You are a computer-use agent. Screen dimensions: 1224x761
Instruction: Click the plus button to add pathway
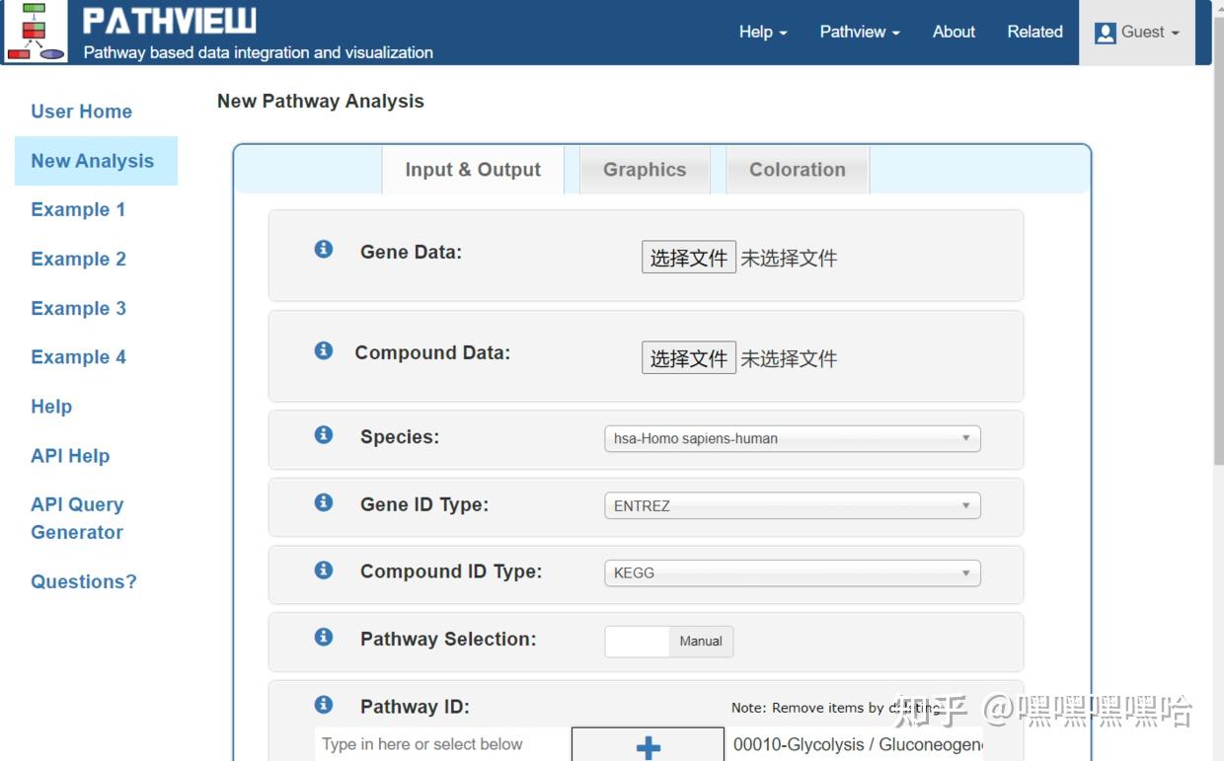[648, 746]
